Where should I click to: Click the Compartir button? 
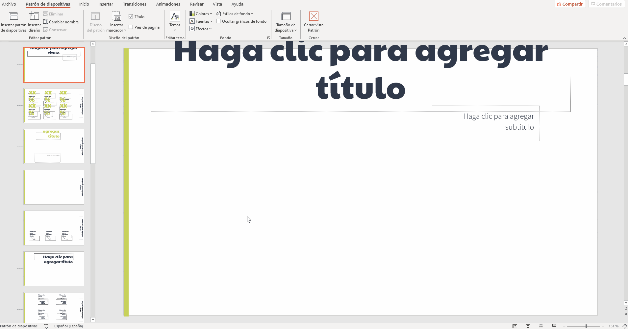570,4
